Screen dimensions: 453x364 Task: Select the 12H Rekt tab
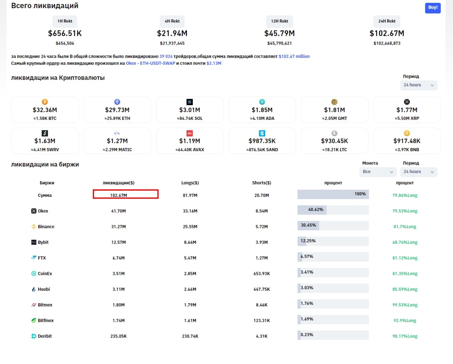(x=280, y=21)
